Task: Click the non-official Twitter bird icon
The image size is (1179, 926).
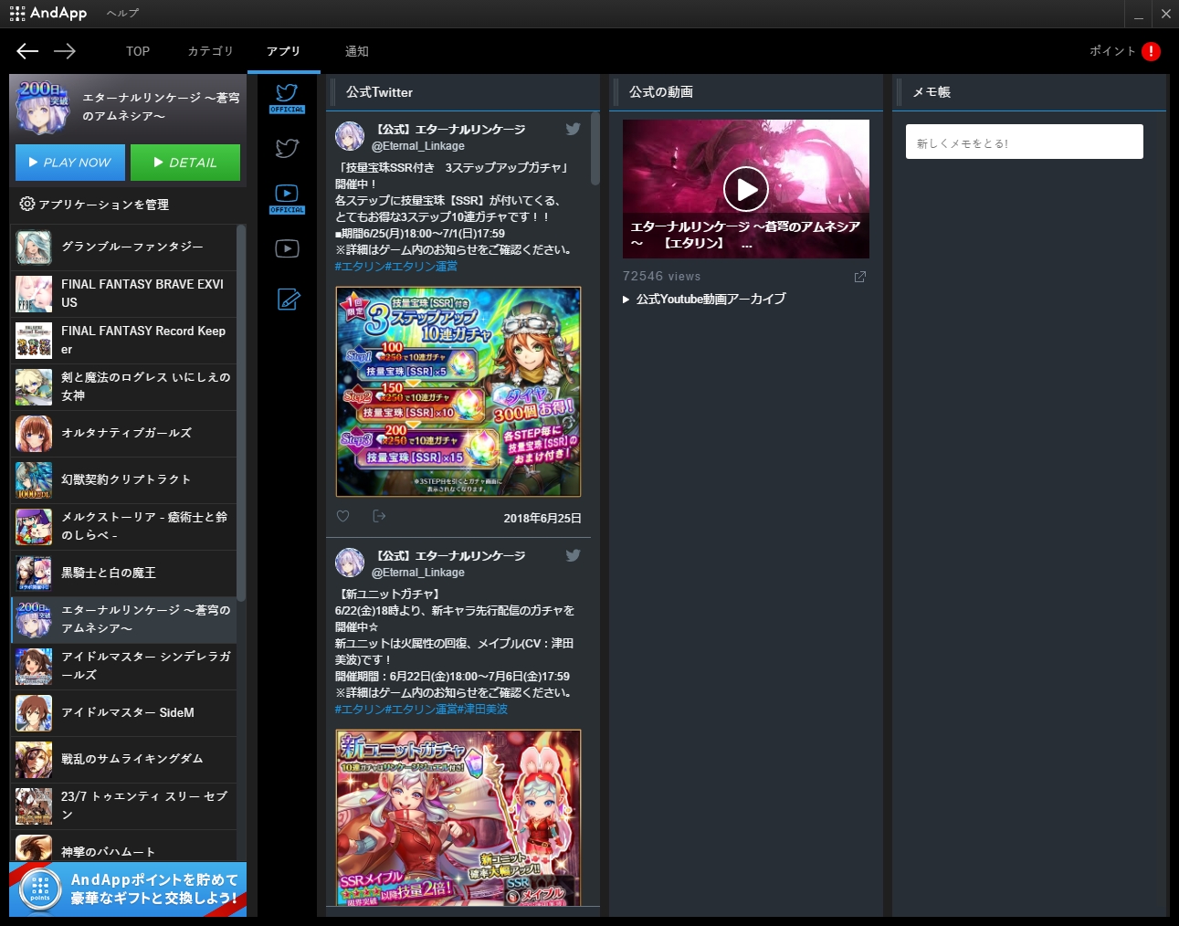Action: pyautogui.click(x=287, y=148)
